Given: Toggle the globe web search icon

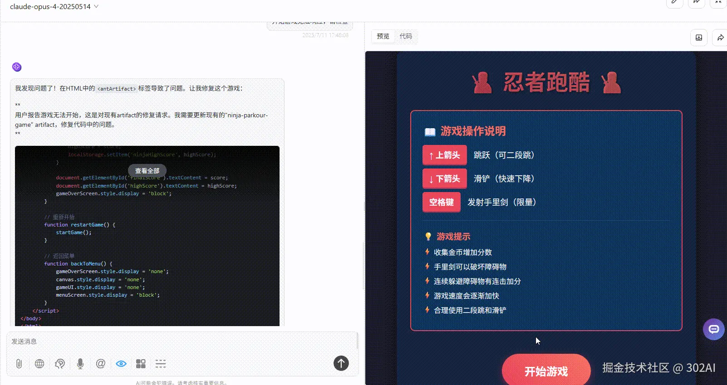Looking at the screenshot, I should tap(39, 364).
